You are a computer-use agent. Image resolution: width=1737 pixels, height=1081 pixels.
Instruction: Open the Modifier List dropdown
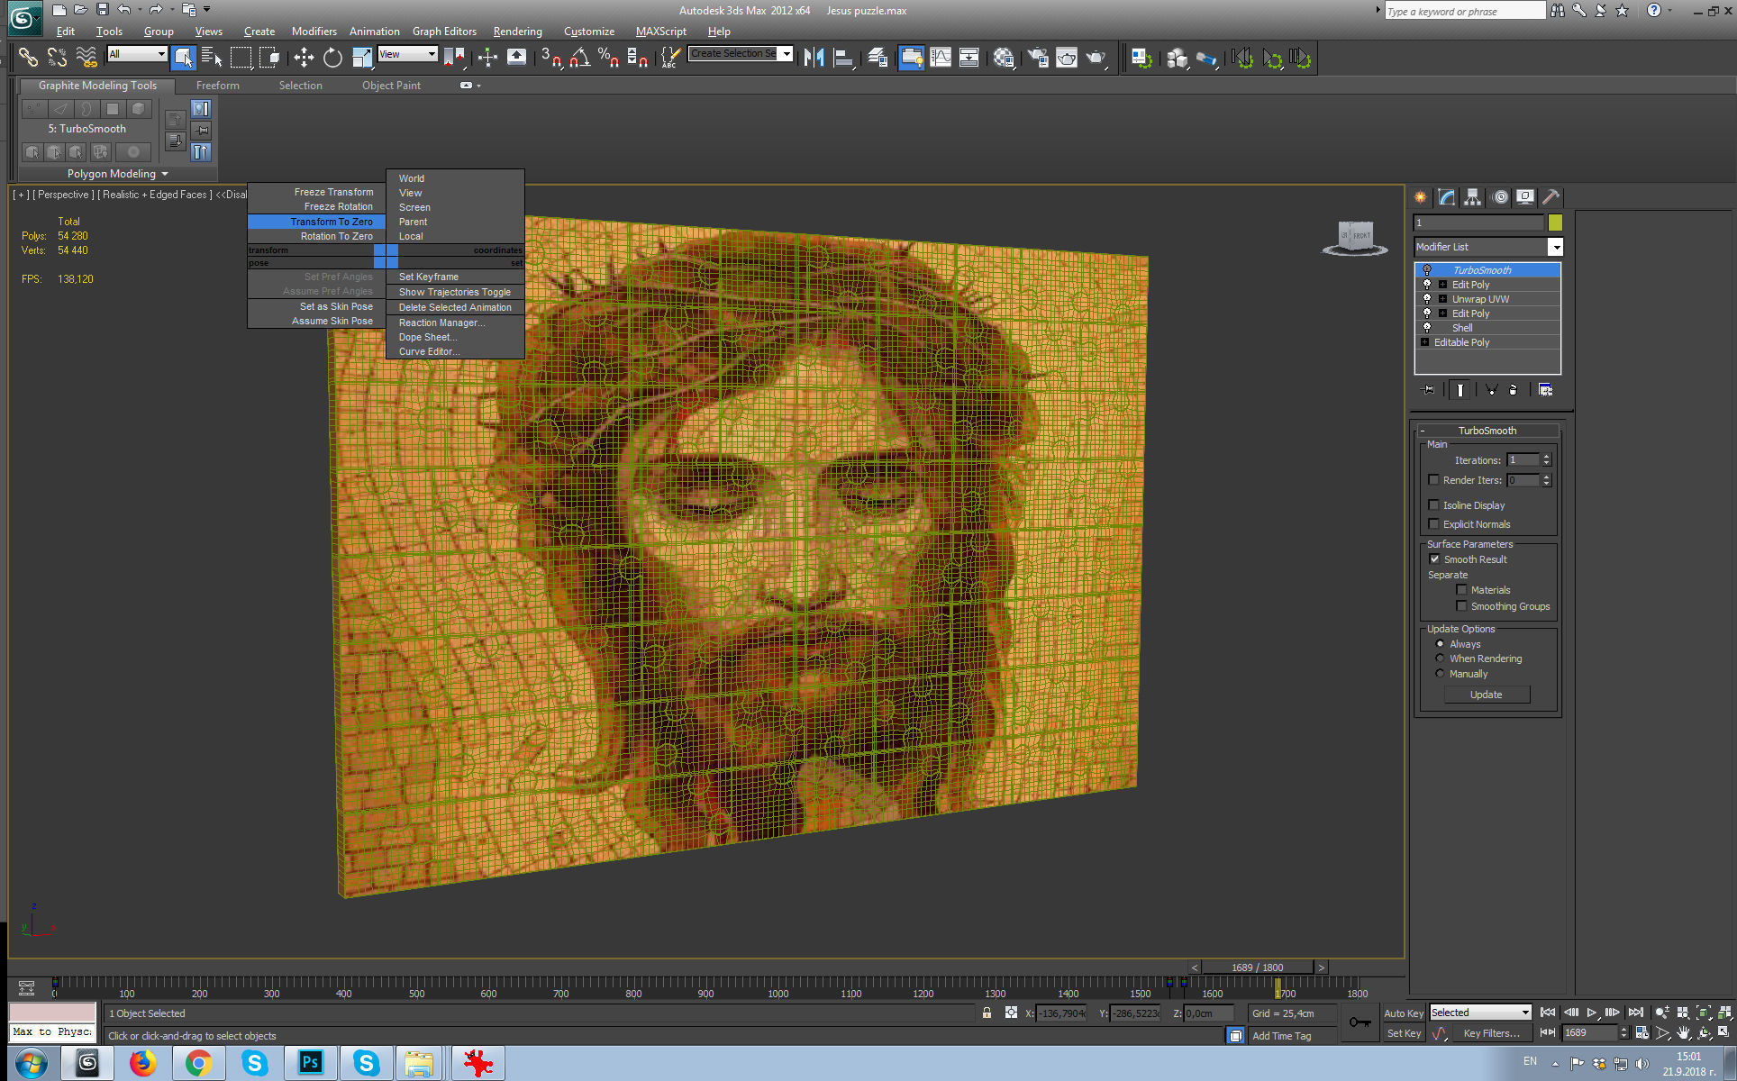click(1555, 247)
